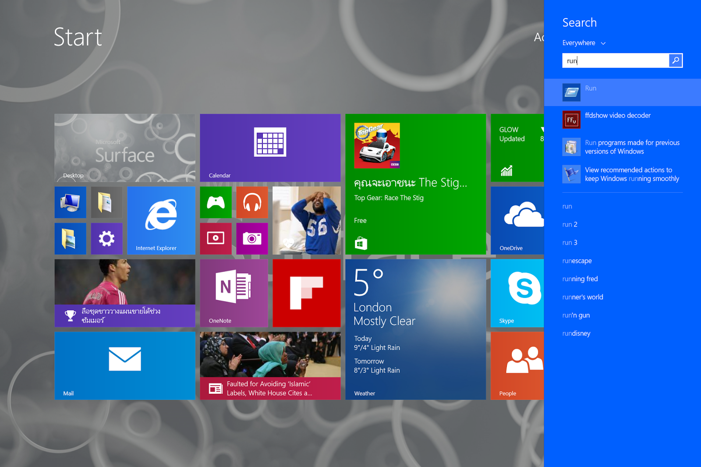This screenshot has height=467, width=701.
Task: Open the Desktop tile with Surface wallpaper
Action: [125, 148]
